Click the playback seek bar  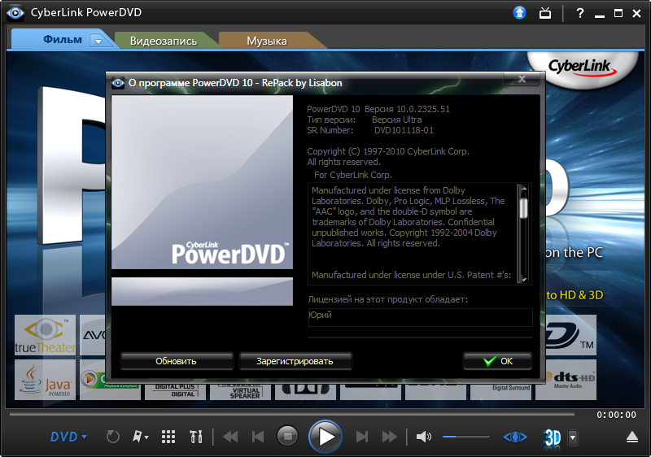coord(292,414)
